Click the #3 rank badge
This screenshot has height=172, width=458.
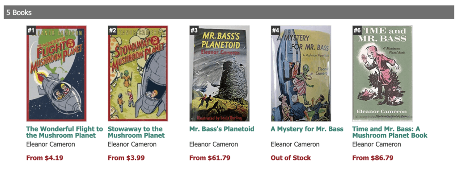(194, 30)
